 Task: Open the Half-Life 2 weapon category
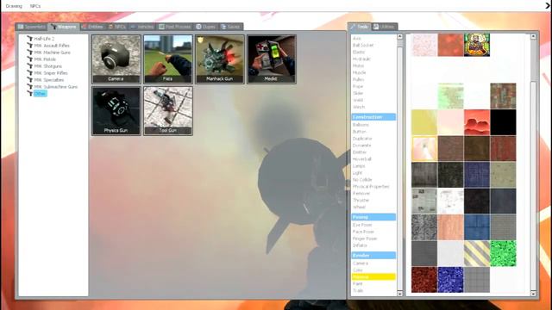[x=44, y=39]
